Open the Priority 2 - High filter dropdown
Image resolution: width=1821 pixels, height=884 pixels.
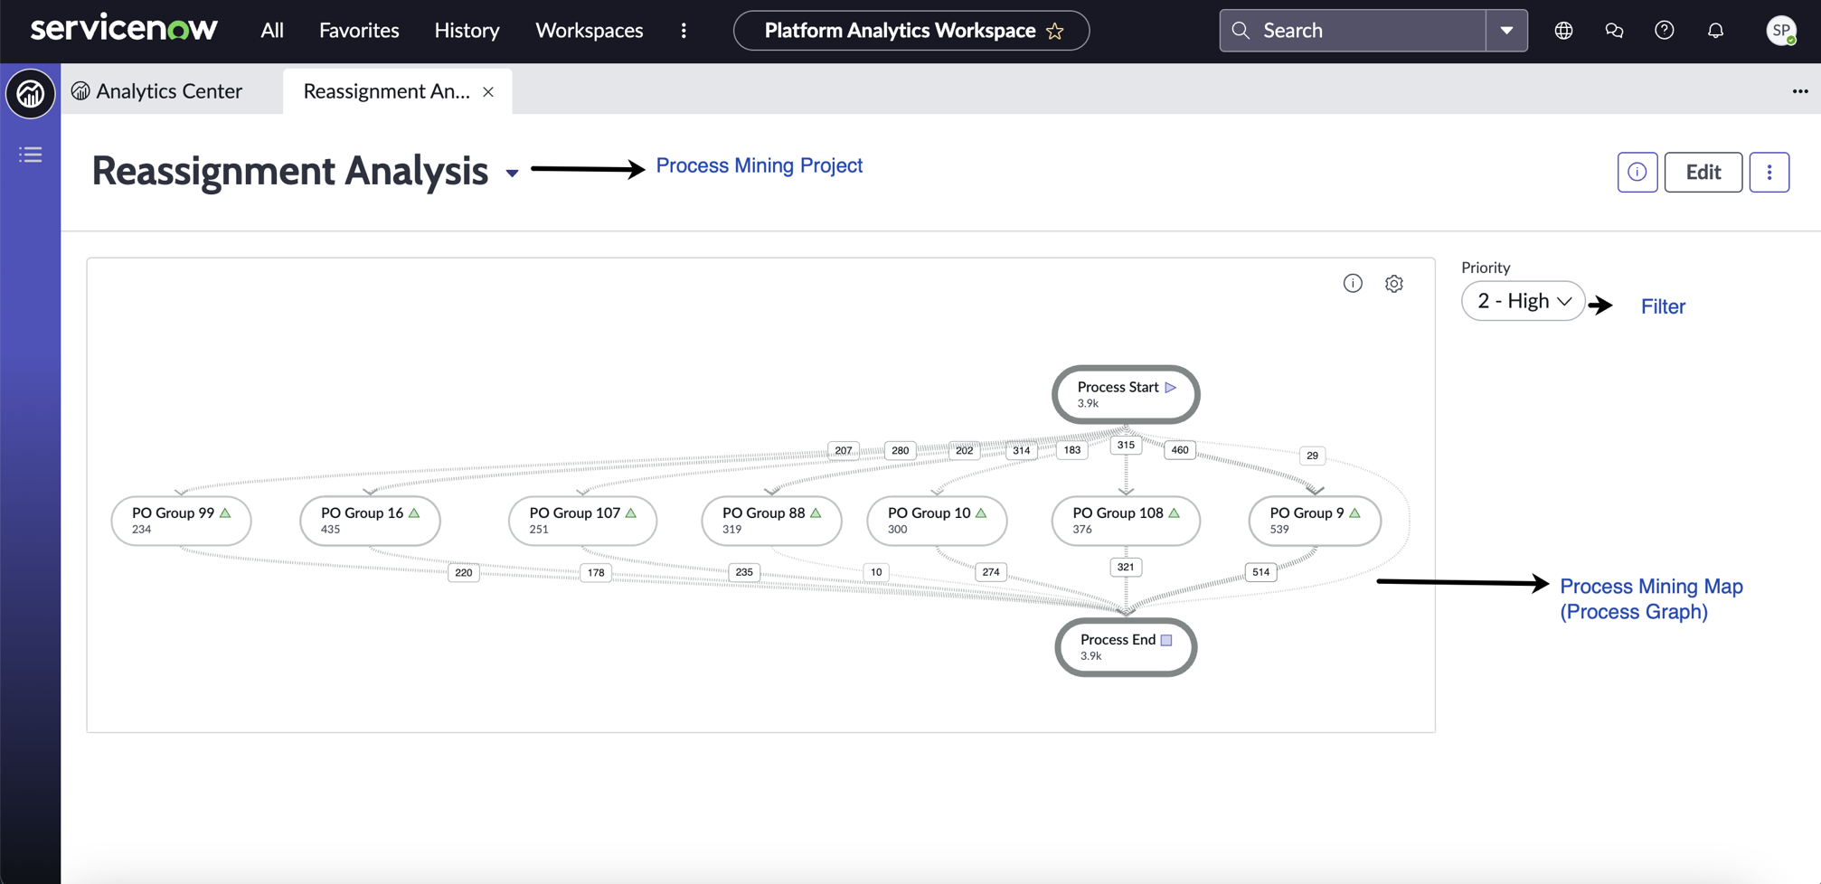[x=1523, y=301]
